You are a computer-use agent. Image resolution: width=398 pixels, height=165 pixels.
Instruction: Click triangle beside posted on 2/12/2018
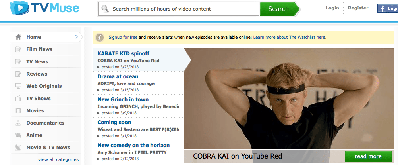(x=99, y=159)
